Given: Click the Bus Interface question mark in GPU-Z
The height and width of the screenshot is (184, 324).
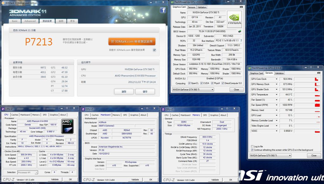Looking at the screenshot, I should coord(241,41).
